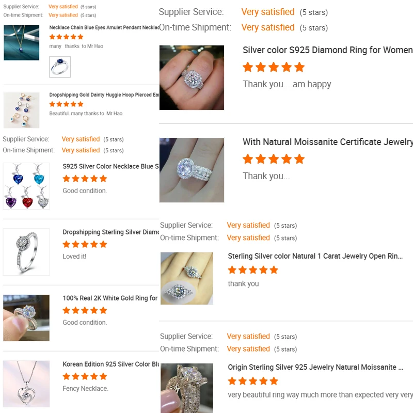Open the Korean Edition 925 Silver Color title
This screenshot has width=413, height=413.
coord(111,364)
